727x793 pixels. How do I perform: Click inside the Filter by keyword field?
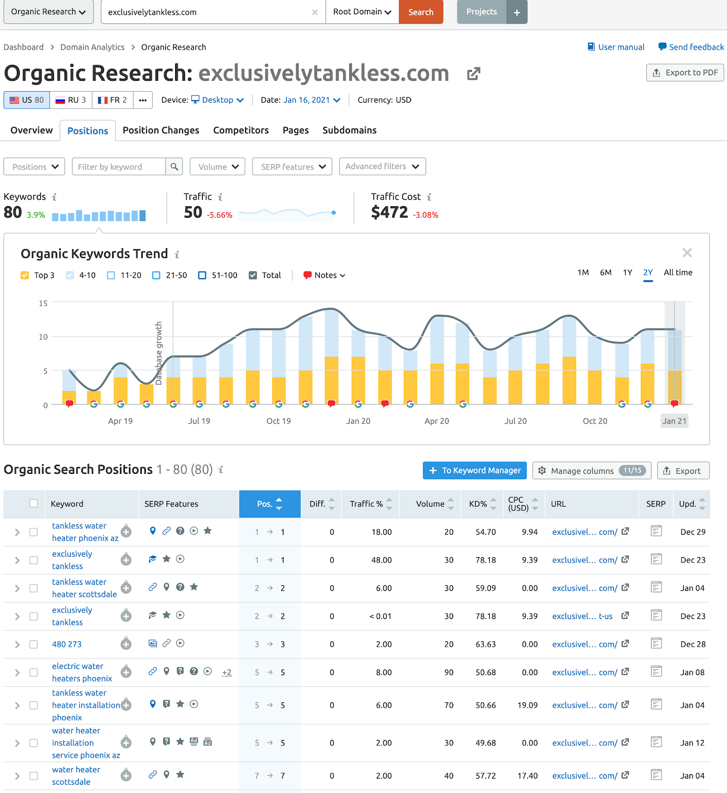(119, 167)
